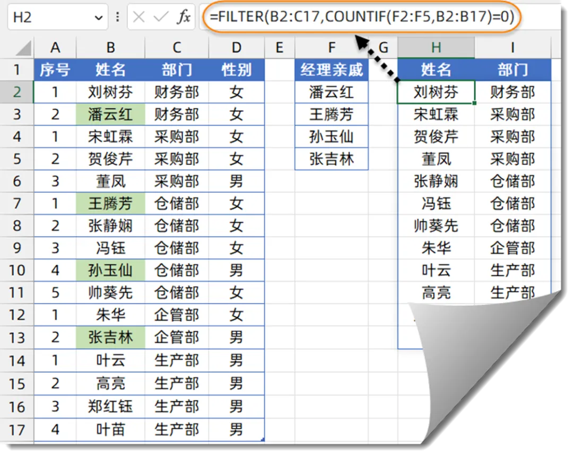Click green highlighted cell 潘云红 in column B

(110, 114)
